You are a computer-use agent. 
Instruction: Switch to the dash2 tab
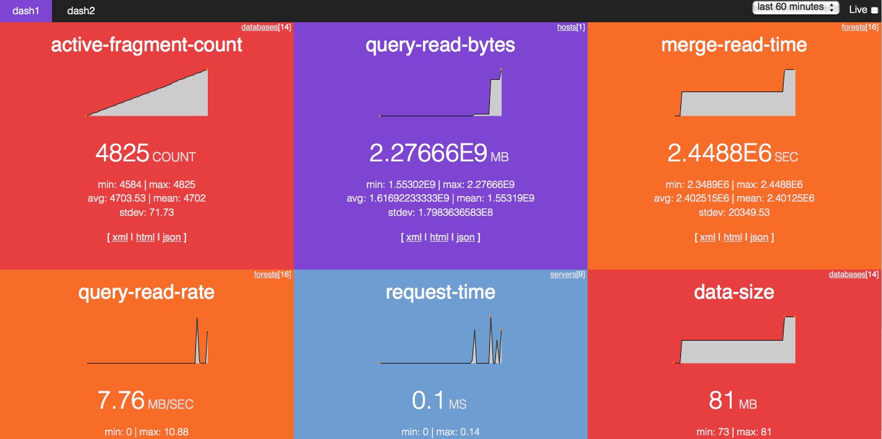(81, 11)
